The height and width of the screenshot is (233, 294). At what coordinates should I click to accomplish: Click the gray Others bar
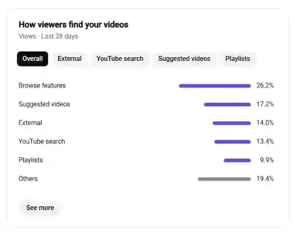(x=224, y=179)
